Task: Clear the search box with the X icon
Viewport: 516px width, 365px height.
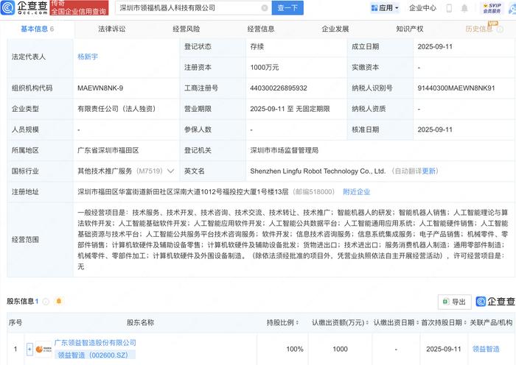Action: [x=265, y=8]
